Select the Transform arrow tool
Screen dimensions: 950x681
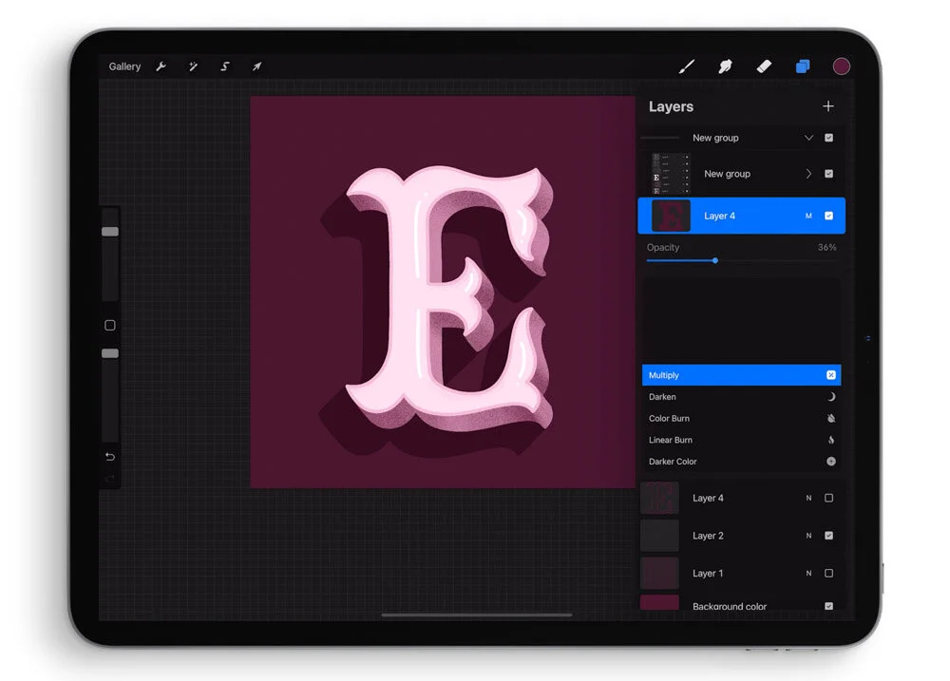pyautogui.click(x=256, y=66)
